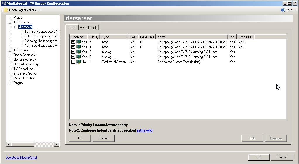
Task: Click the RadioWebStream card icon
Action: [x=79, y=62]
